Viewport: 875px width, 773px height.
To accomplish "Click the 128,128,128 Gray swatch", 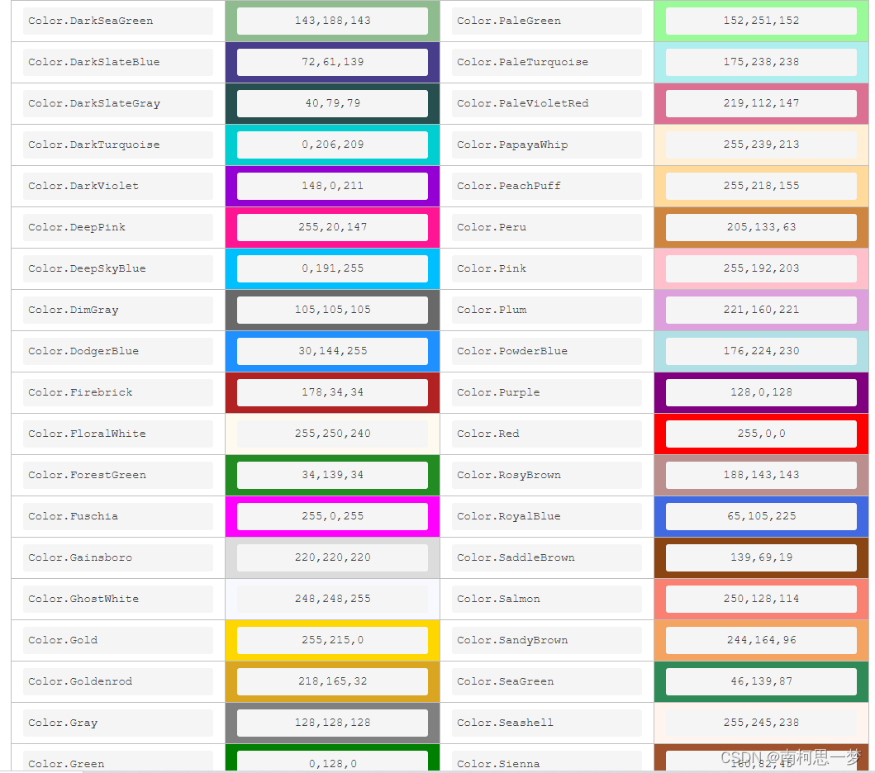I will pos(333,723).
